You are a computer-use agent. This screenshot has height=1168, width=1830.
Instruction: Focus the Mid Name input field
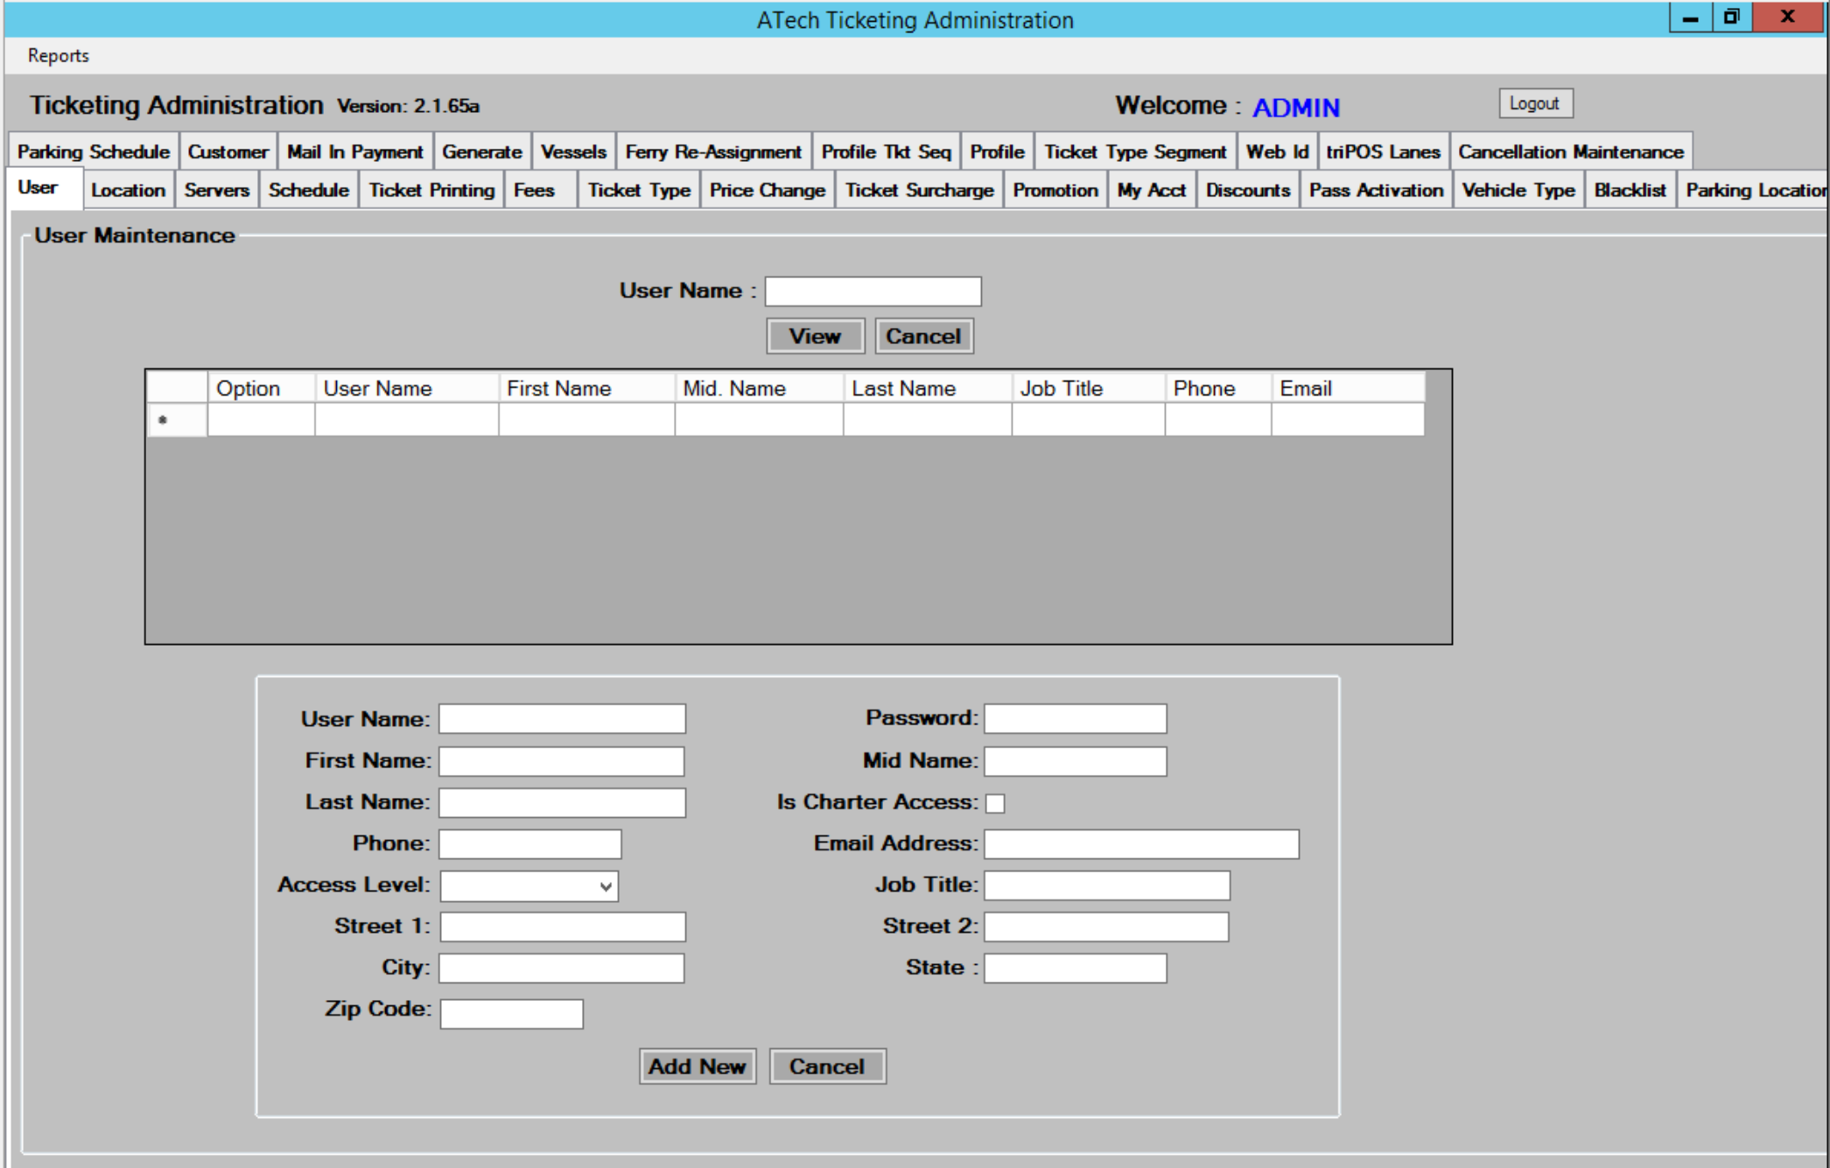click(1075, 760)
